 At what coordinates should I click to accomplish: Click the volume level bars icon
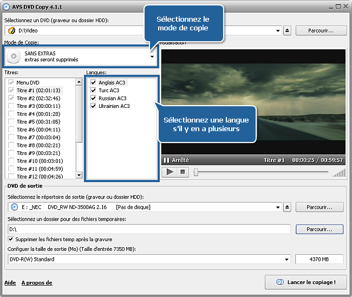(x=339, y=172)
